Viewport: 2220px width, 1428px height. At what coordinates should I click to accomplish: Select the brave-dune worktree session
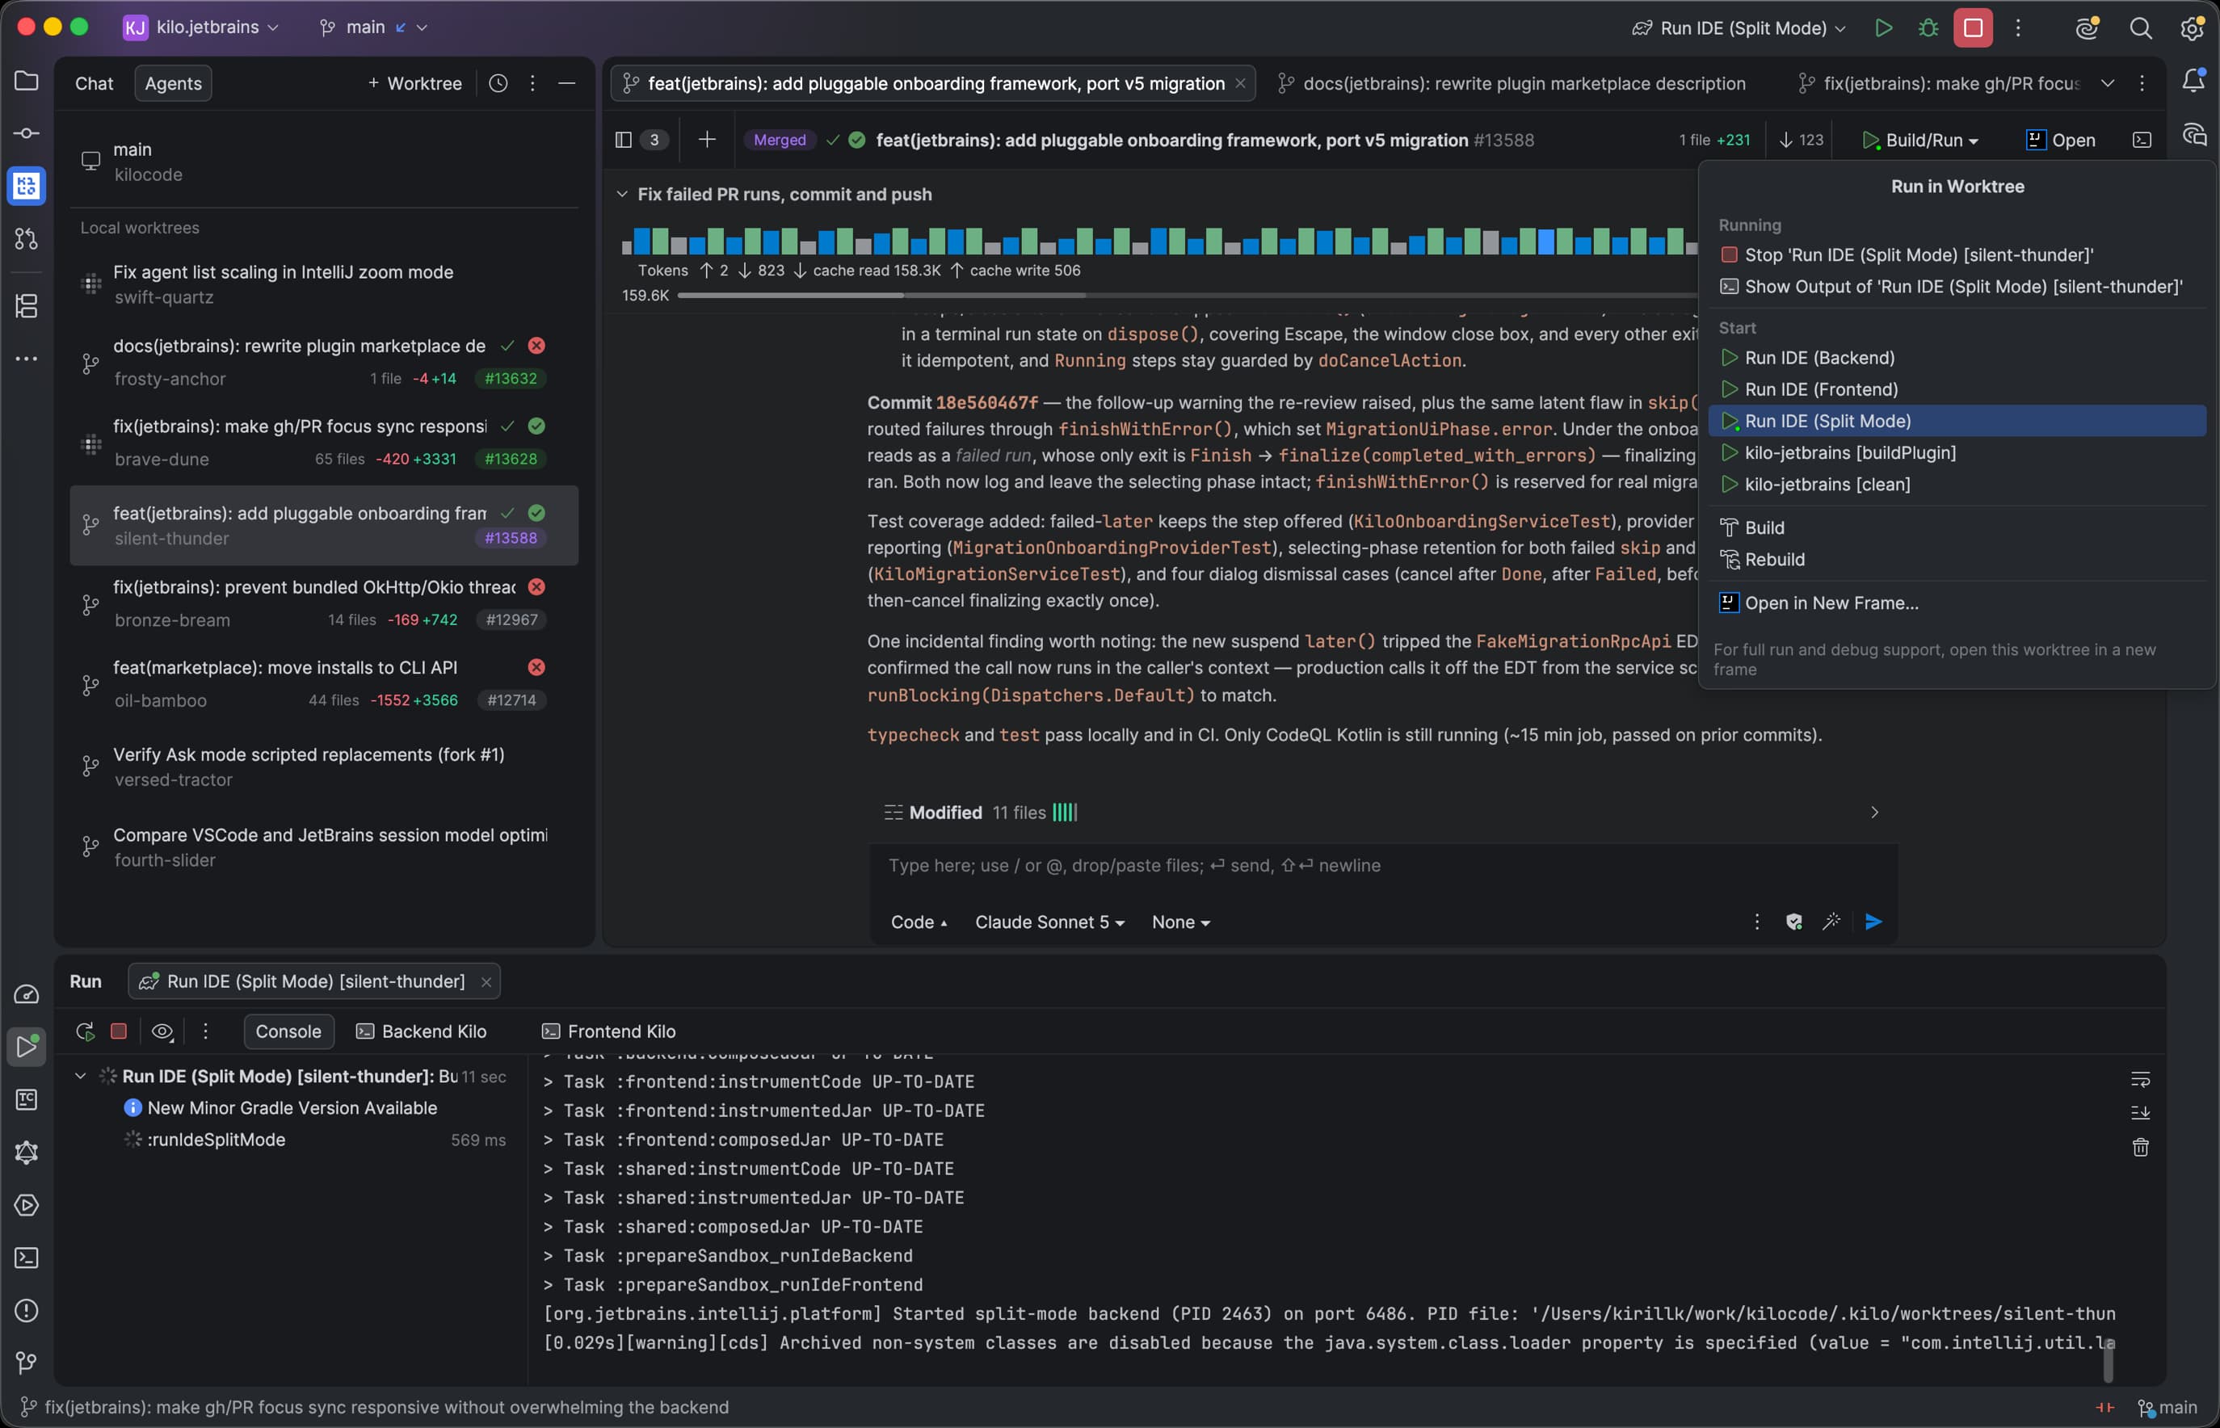324,443
